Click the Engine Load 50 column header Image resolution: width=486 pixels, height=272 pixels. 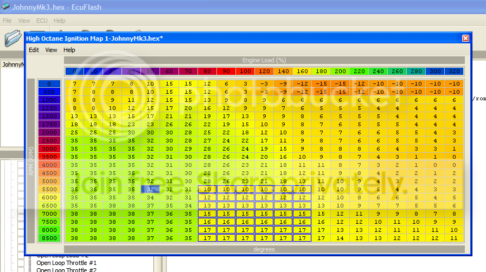tap(150, 72)
